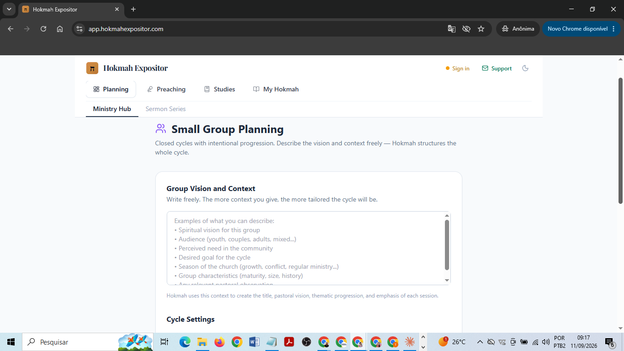Click the textarea scroll down arrow

pyautogui.click(x=447, y=280)
